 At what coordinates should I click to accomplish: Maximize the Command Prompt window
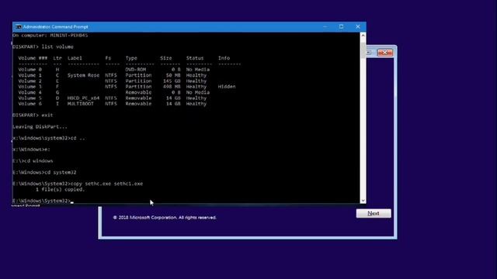pos(341,27)
